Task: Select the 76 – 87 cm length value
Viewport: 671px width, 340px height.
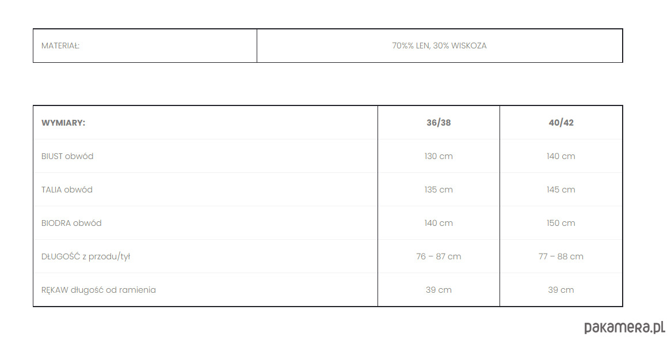Action: tap(439, 256)
